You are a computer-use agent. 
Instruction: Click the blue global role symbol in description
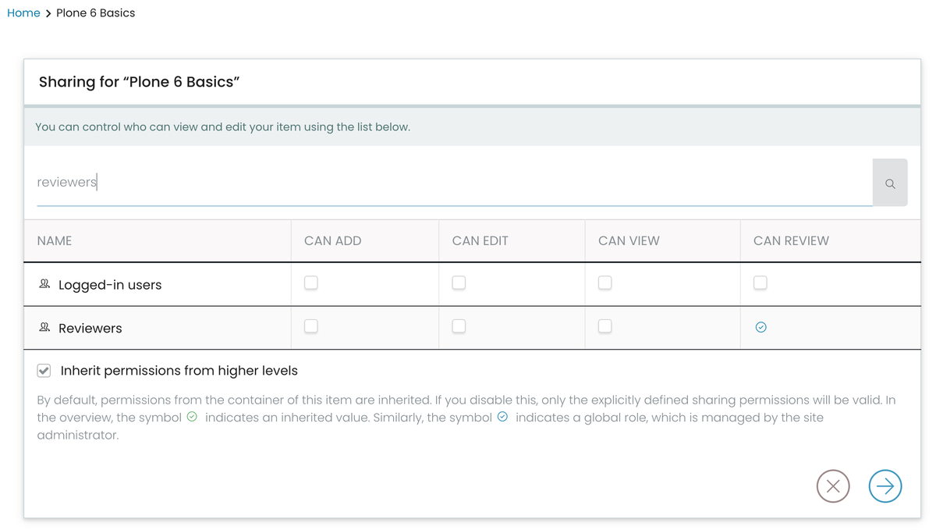(x=502, y=417)
